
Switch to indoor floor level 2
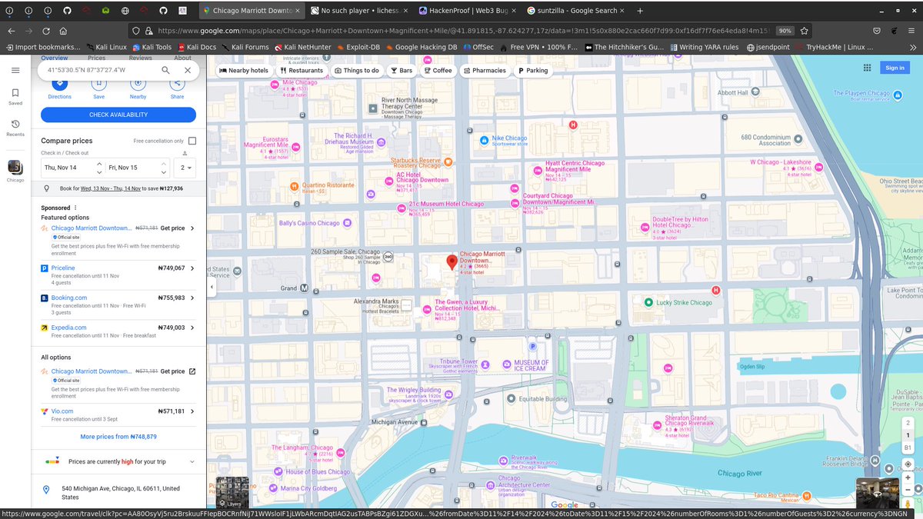908,423
